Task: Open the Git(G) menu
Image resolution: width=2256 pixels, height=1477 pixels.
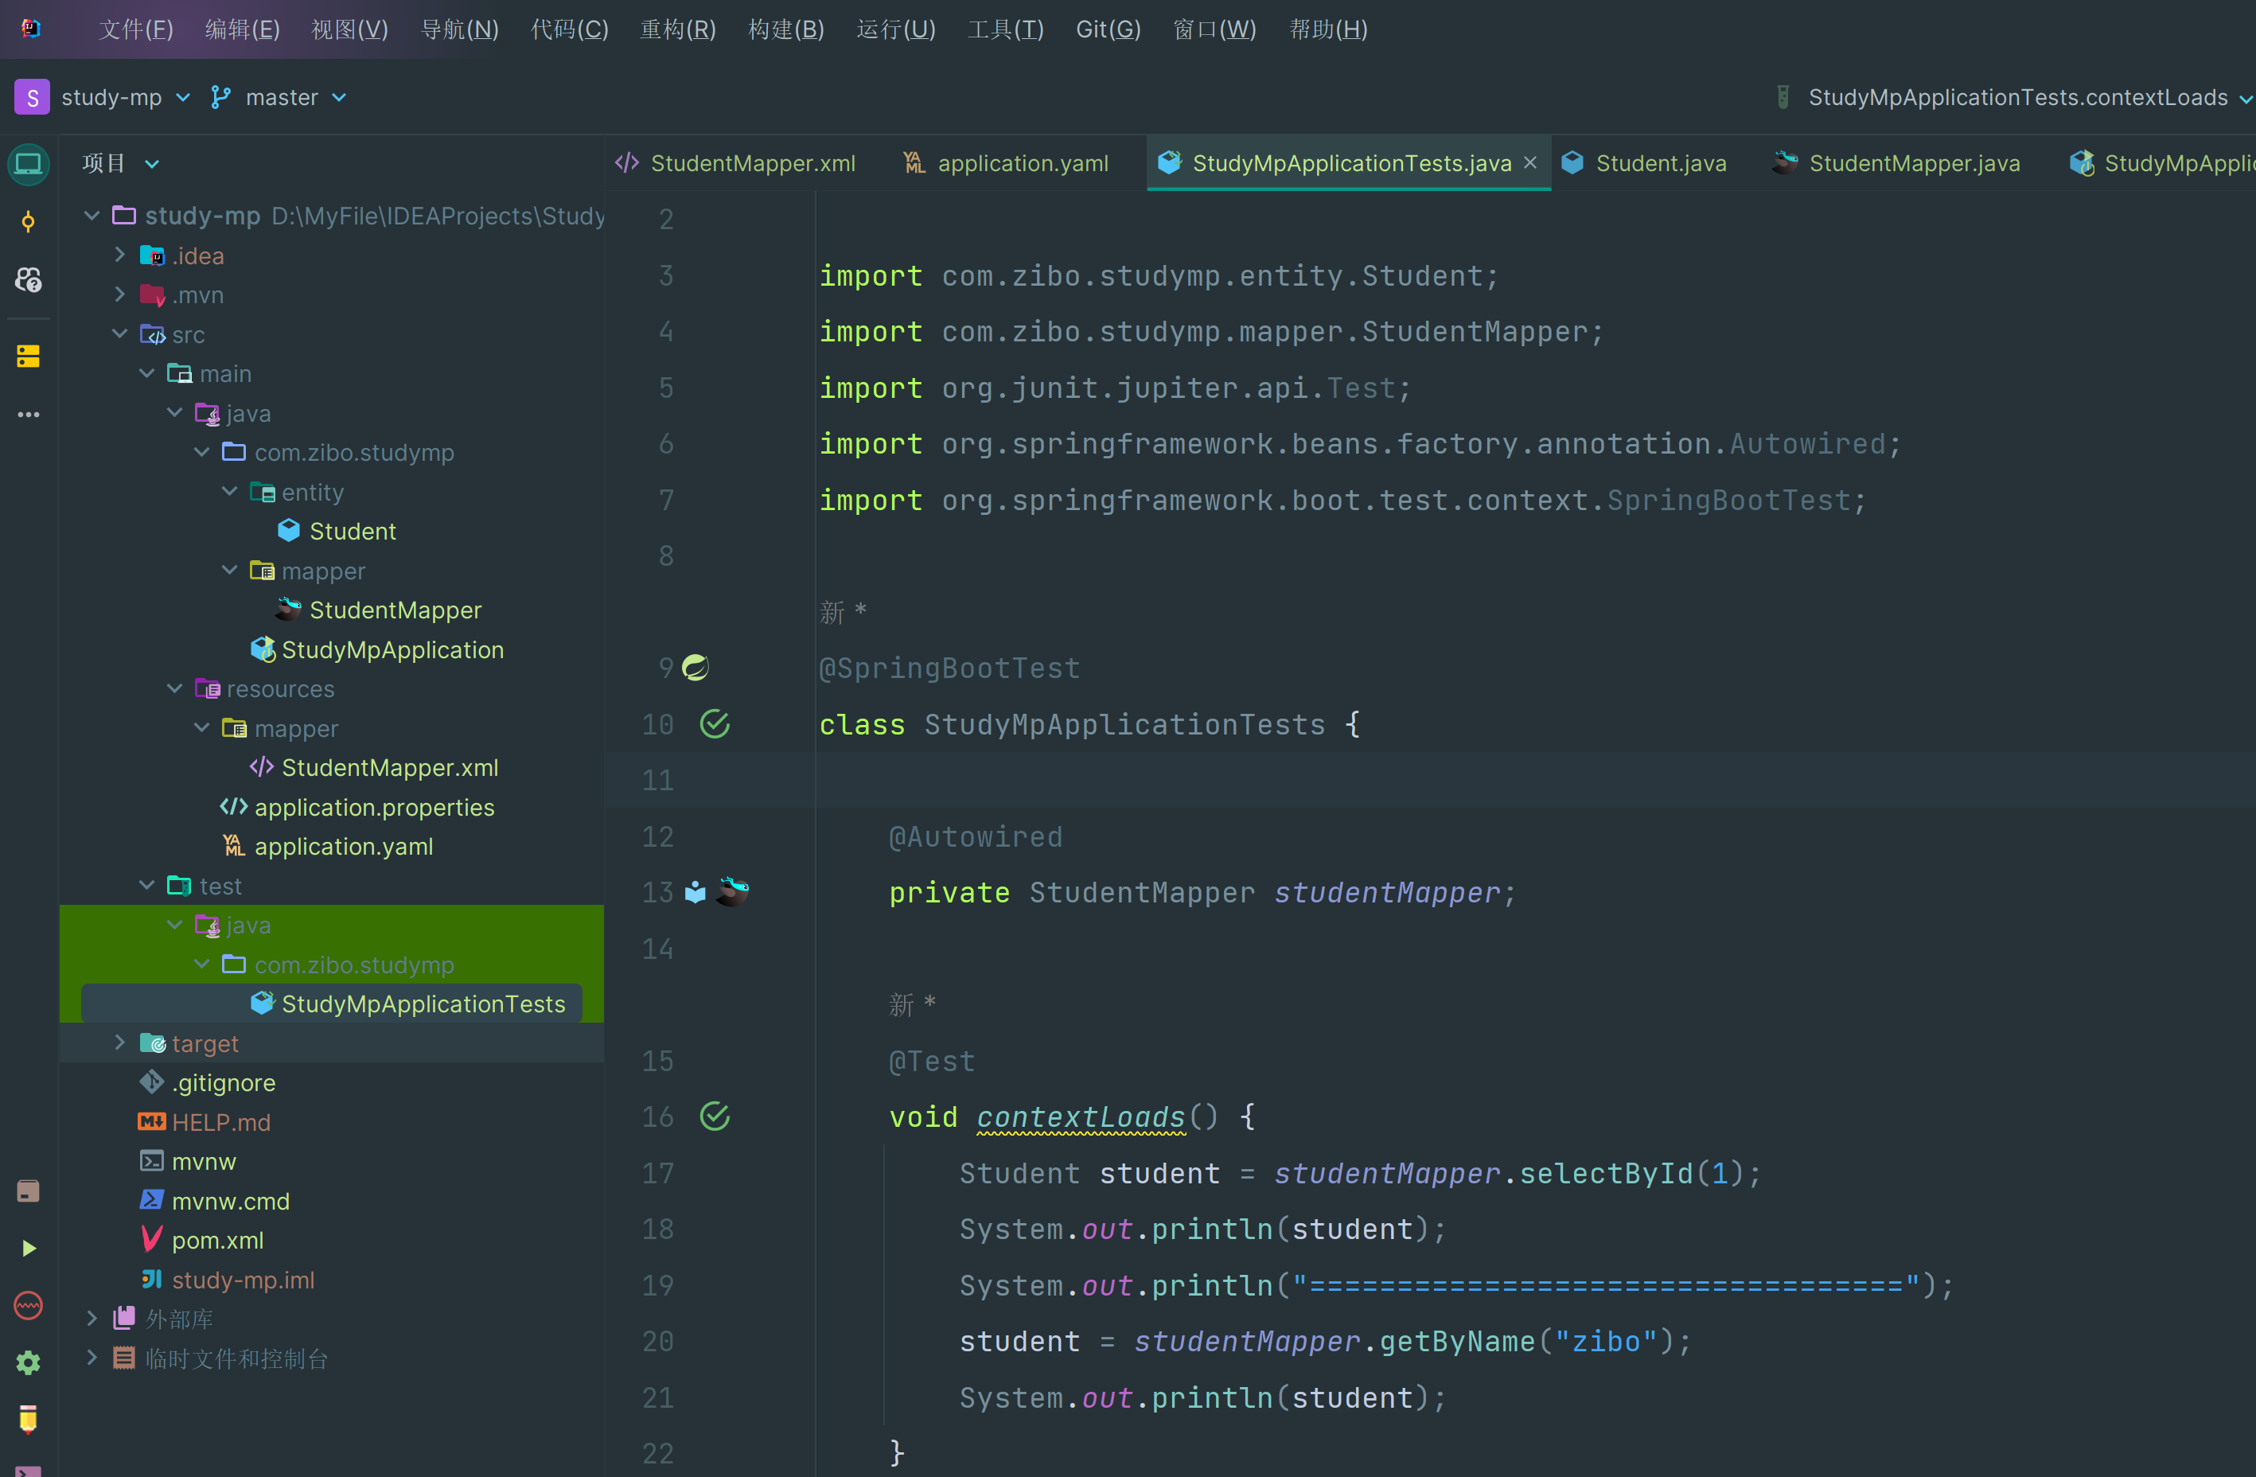Action: [1108, 29]
